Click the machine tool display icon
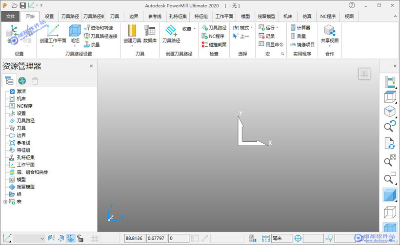Viewport: 400px width, 245px height. coord(390,82)
